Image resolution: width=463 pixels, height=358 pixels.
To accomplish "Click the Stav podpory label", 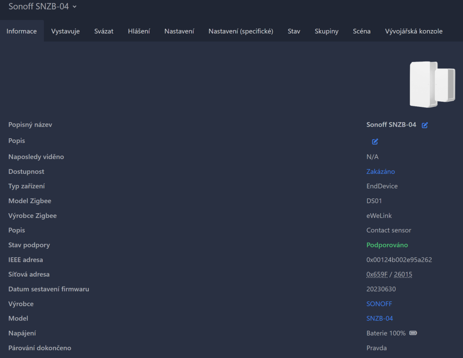I will (29, 245).
